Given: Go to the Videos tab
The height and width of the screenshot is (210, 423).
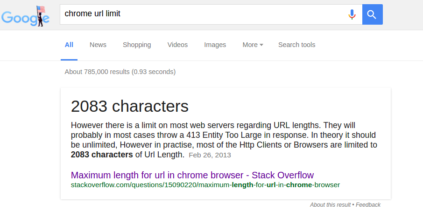Looking at the screenshot, I should tap(177, 45).
